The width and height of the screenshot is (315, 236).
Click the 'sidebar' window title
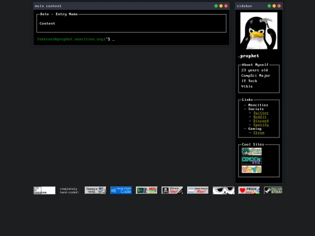pyautogui.click(x=244, y=6)
